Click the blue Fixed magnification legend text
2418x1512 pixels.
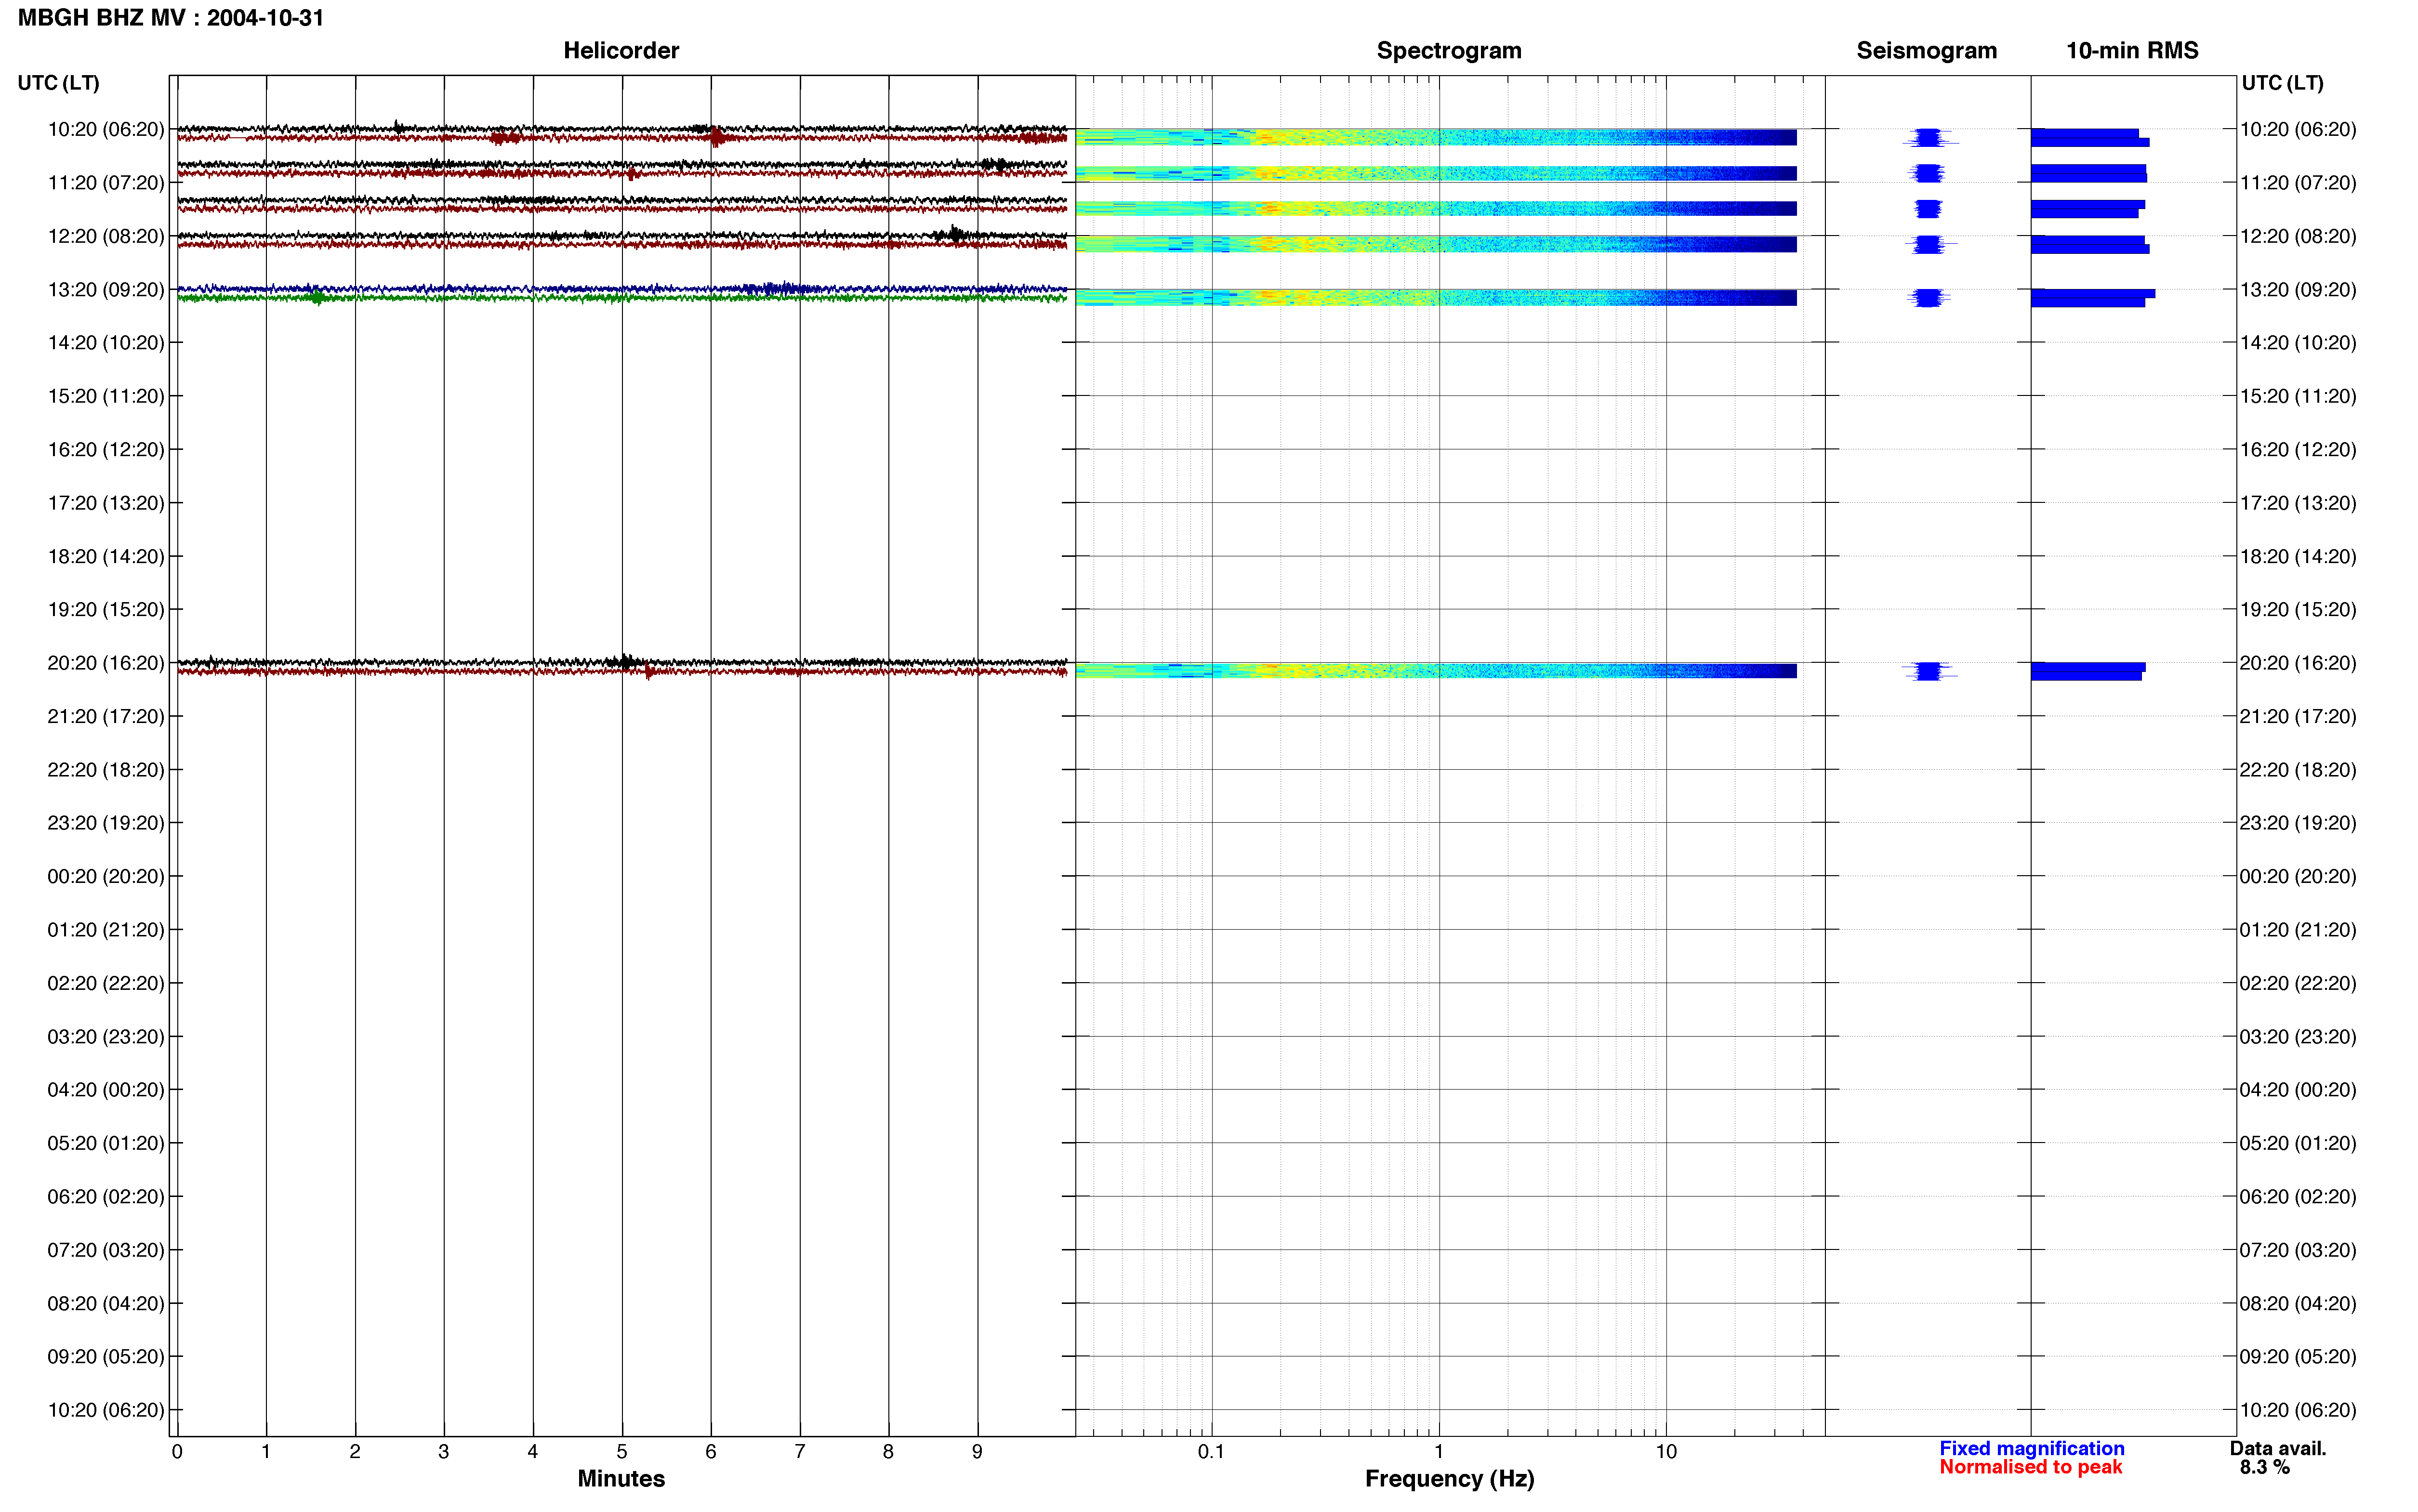pyautogui.click(x=2031, y=1448)
